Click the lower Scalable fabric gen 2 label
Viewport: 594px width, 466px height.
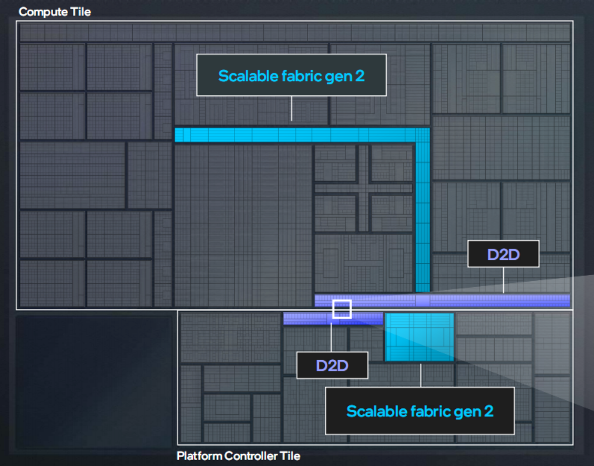pyautogui.click(x=420, y=411)
